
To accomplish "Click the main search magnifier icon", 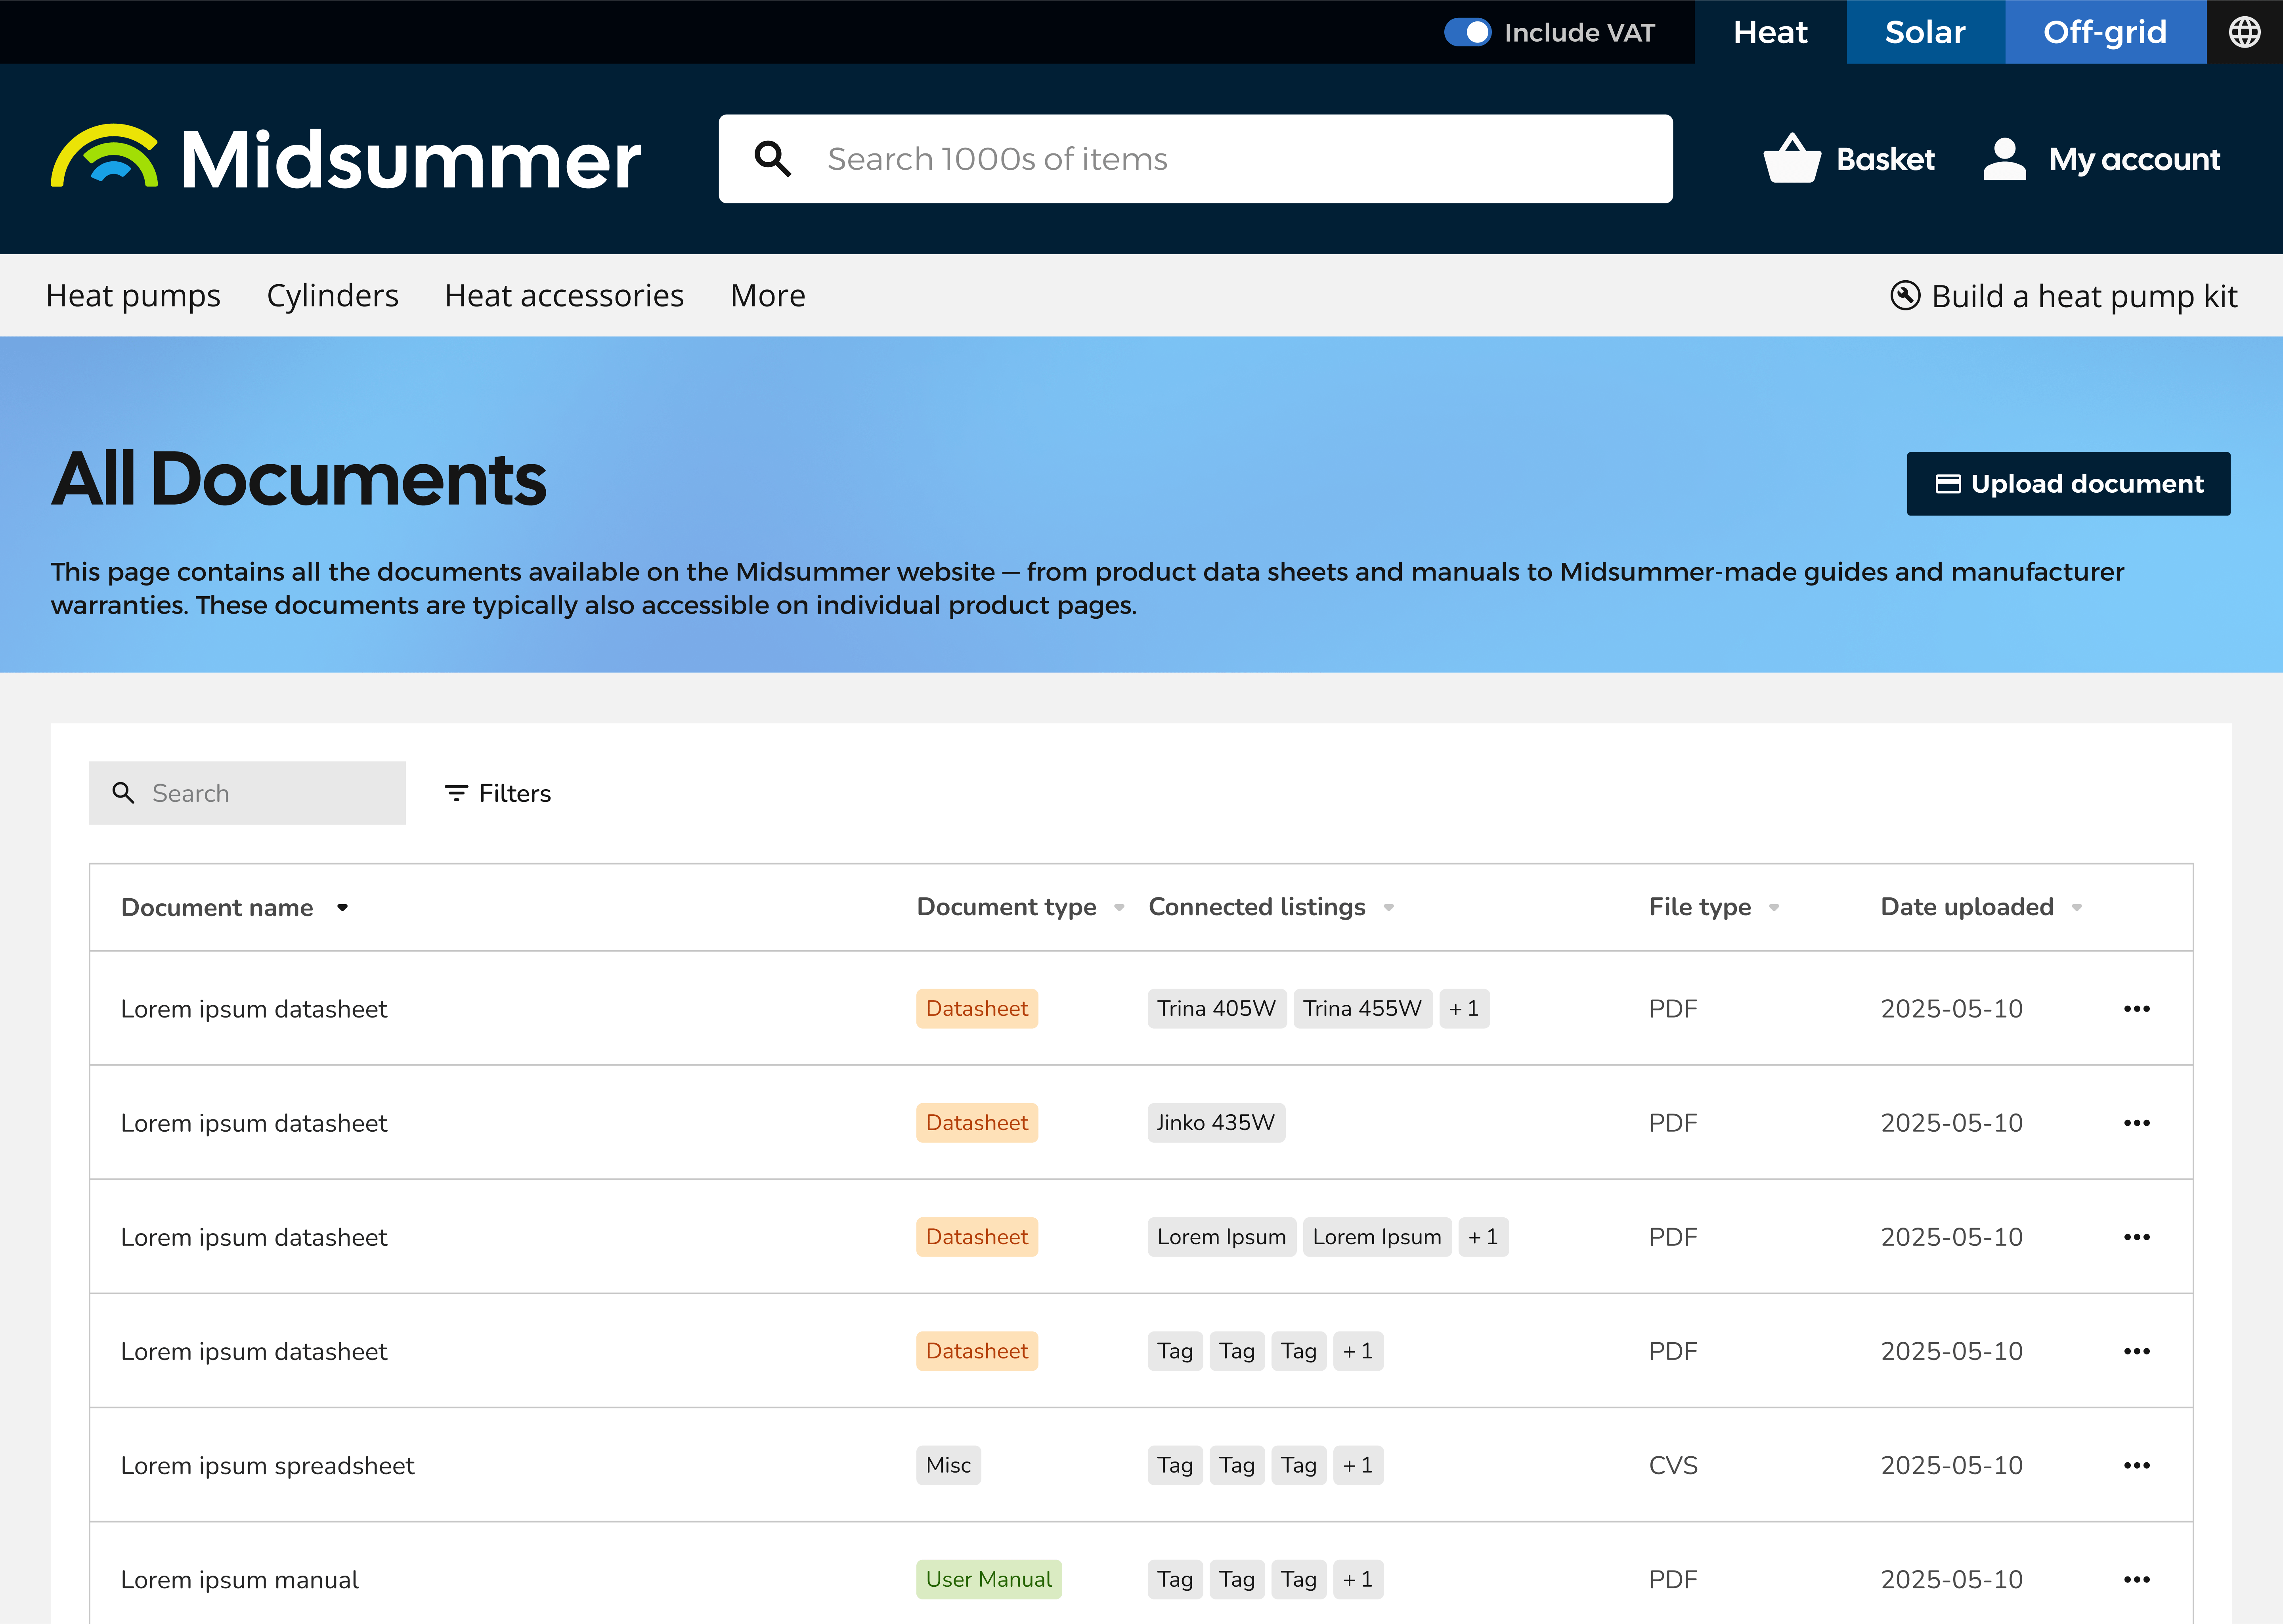I will 772,159.
